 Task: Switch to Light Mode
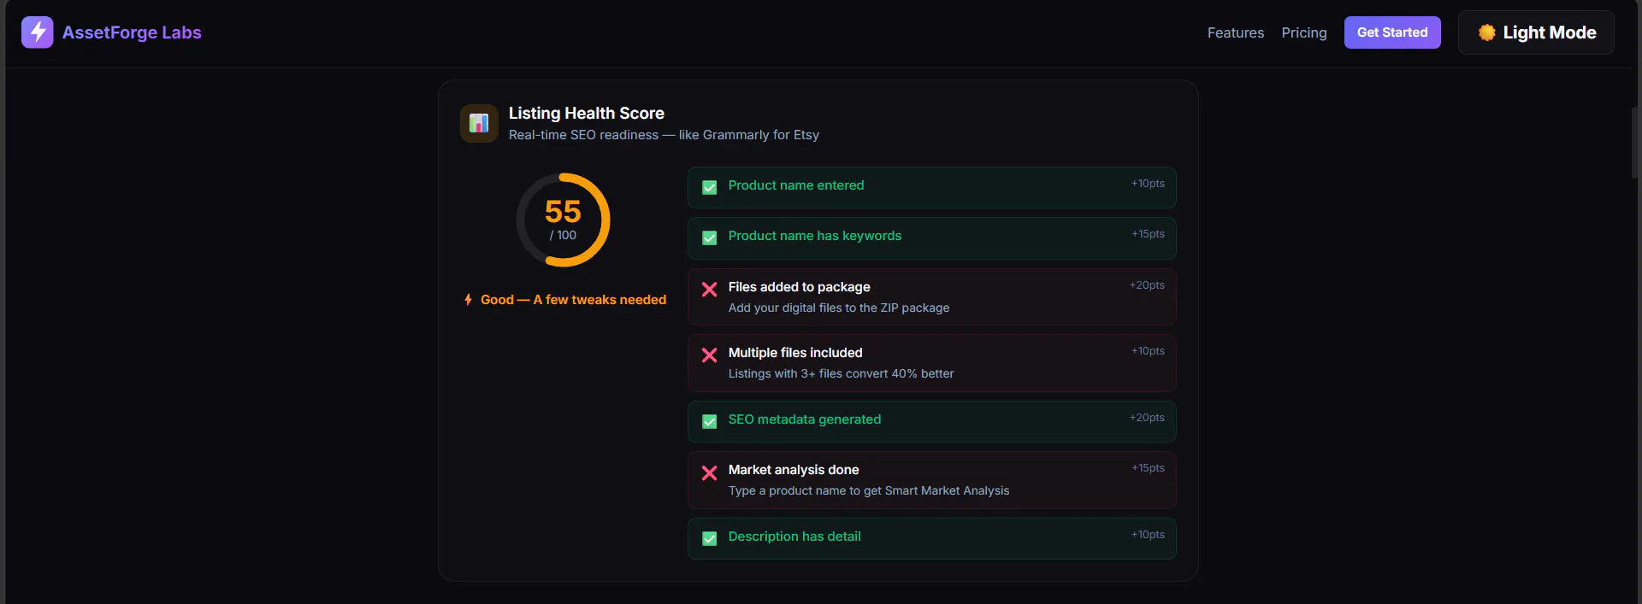tap(1535, 32)
